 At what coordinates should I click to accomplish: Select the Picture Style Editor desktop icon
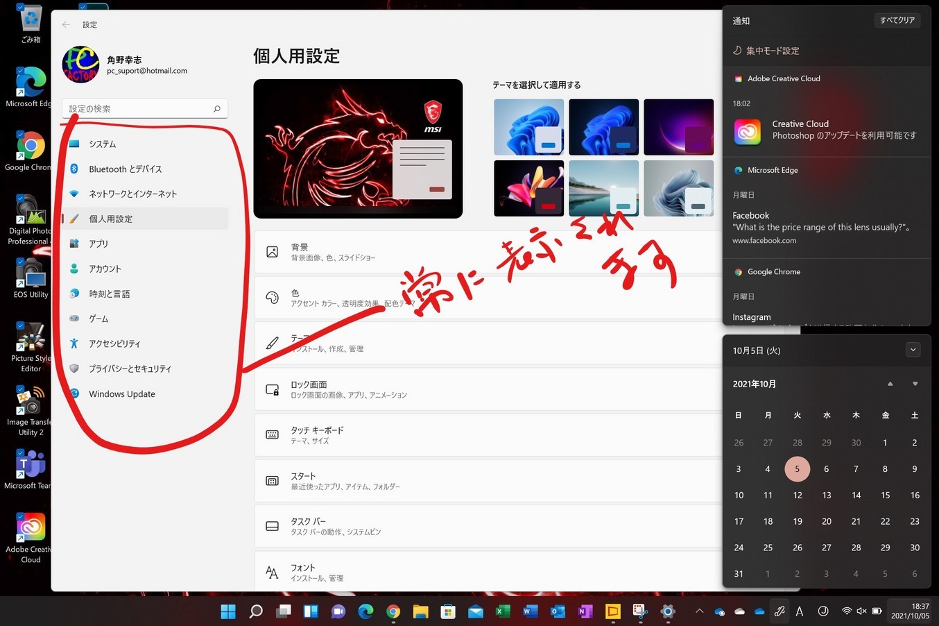tap(31, 347)
